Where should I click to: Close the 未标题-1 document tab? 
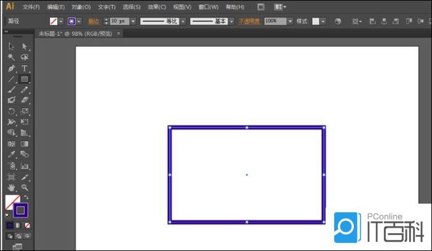click(119, 33)
